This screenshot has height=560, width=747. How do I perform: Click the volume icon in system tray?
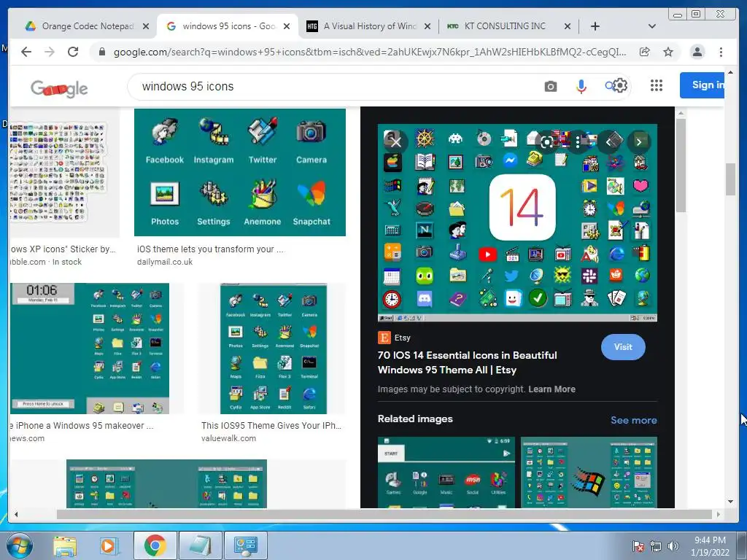673,546
